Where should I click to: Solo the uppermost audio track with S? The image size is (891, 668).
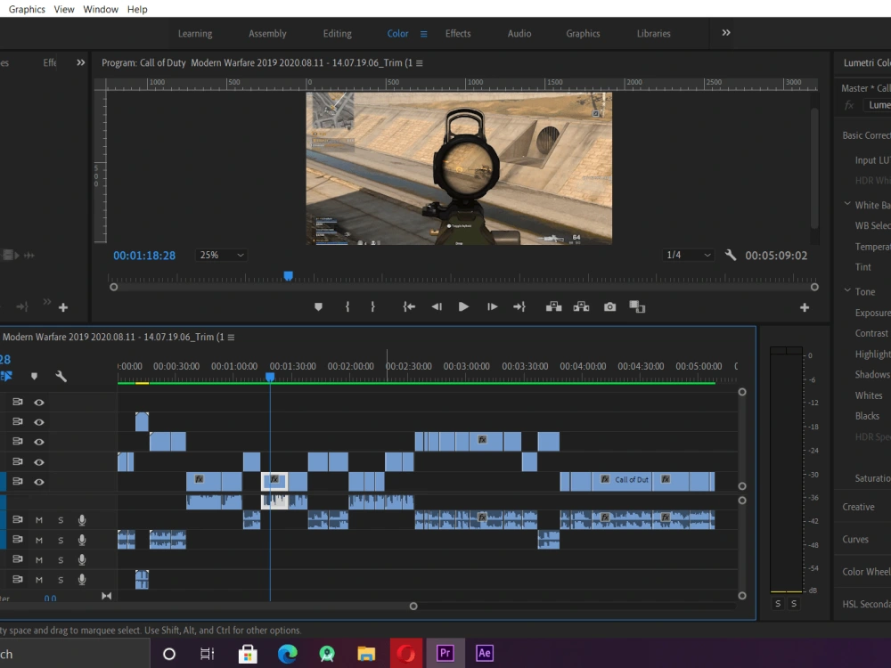(61, 520)
